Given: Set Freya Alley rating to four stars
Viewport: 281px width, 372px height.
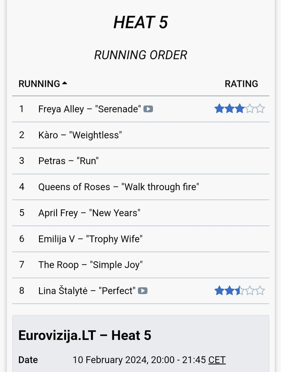Looking at the screenshot, I should (x=250, y=109).
